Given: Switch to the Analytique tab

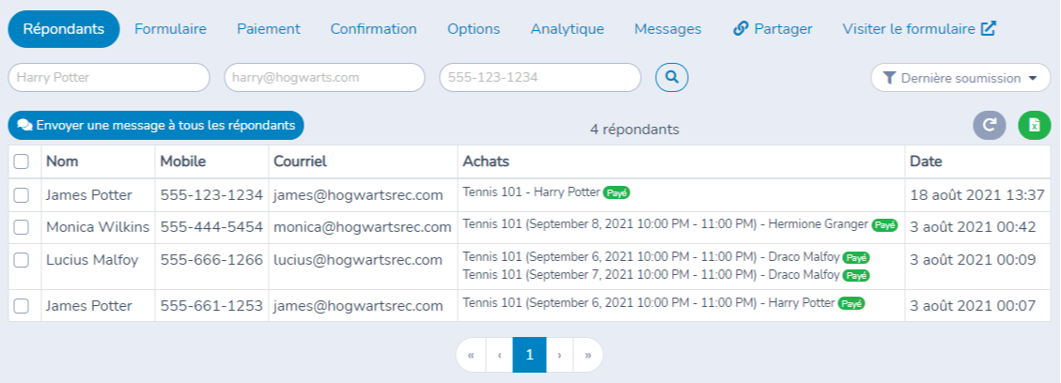Looking at the screenshot, I should (567, 29).
